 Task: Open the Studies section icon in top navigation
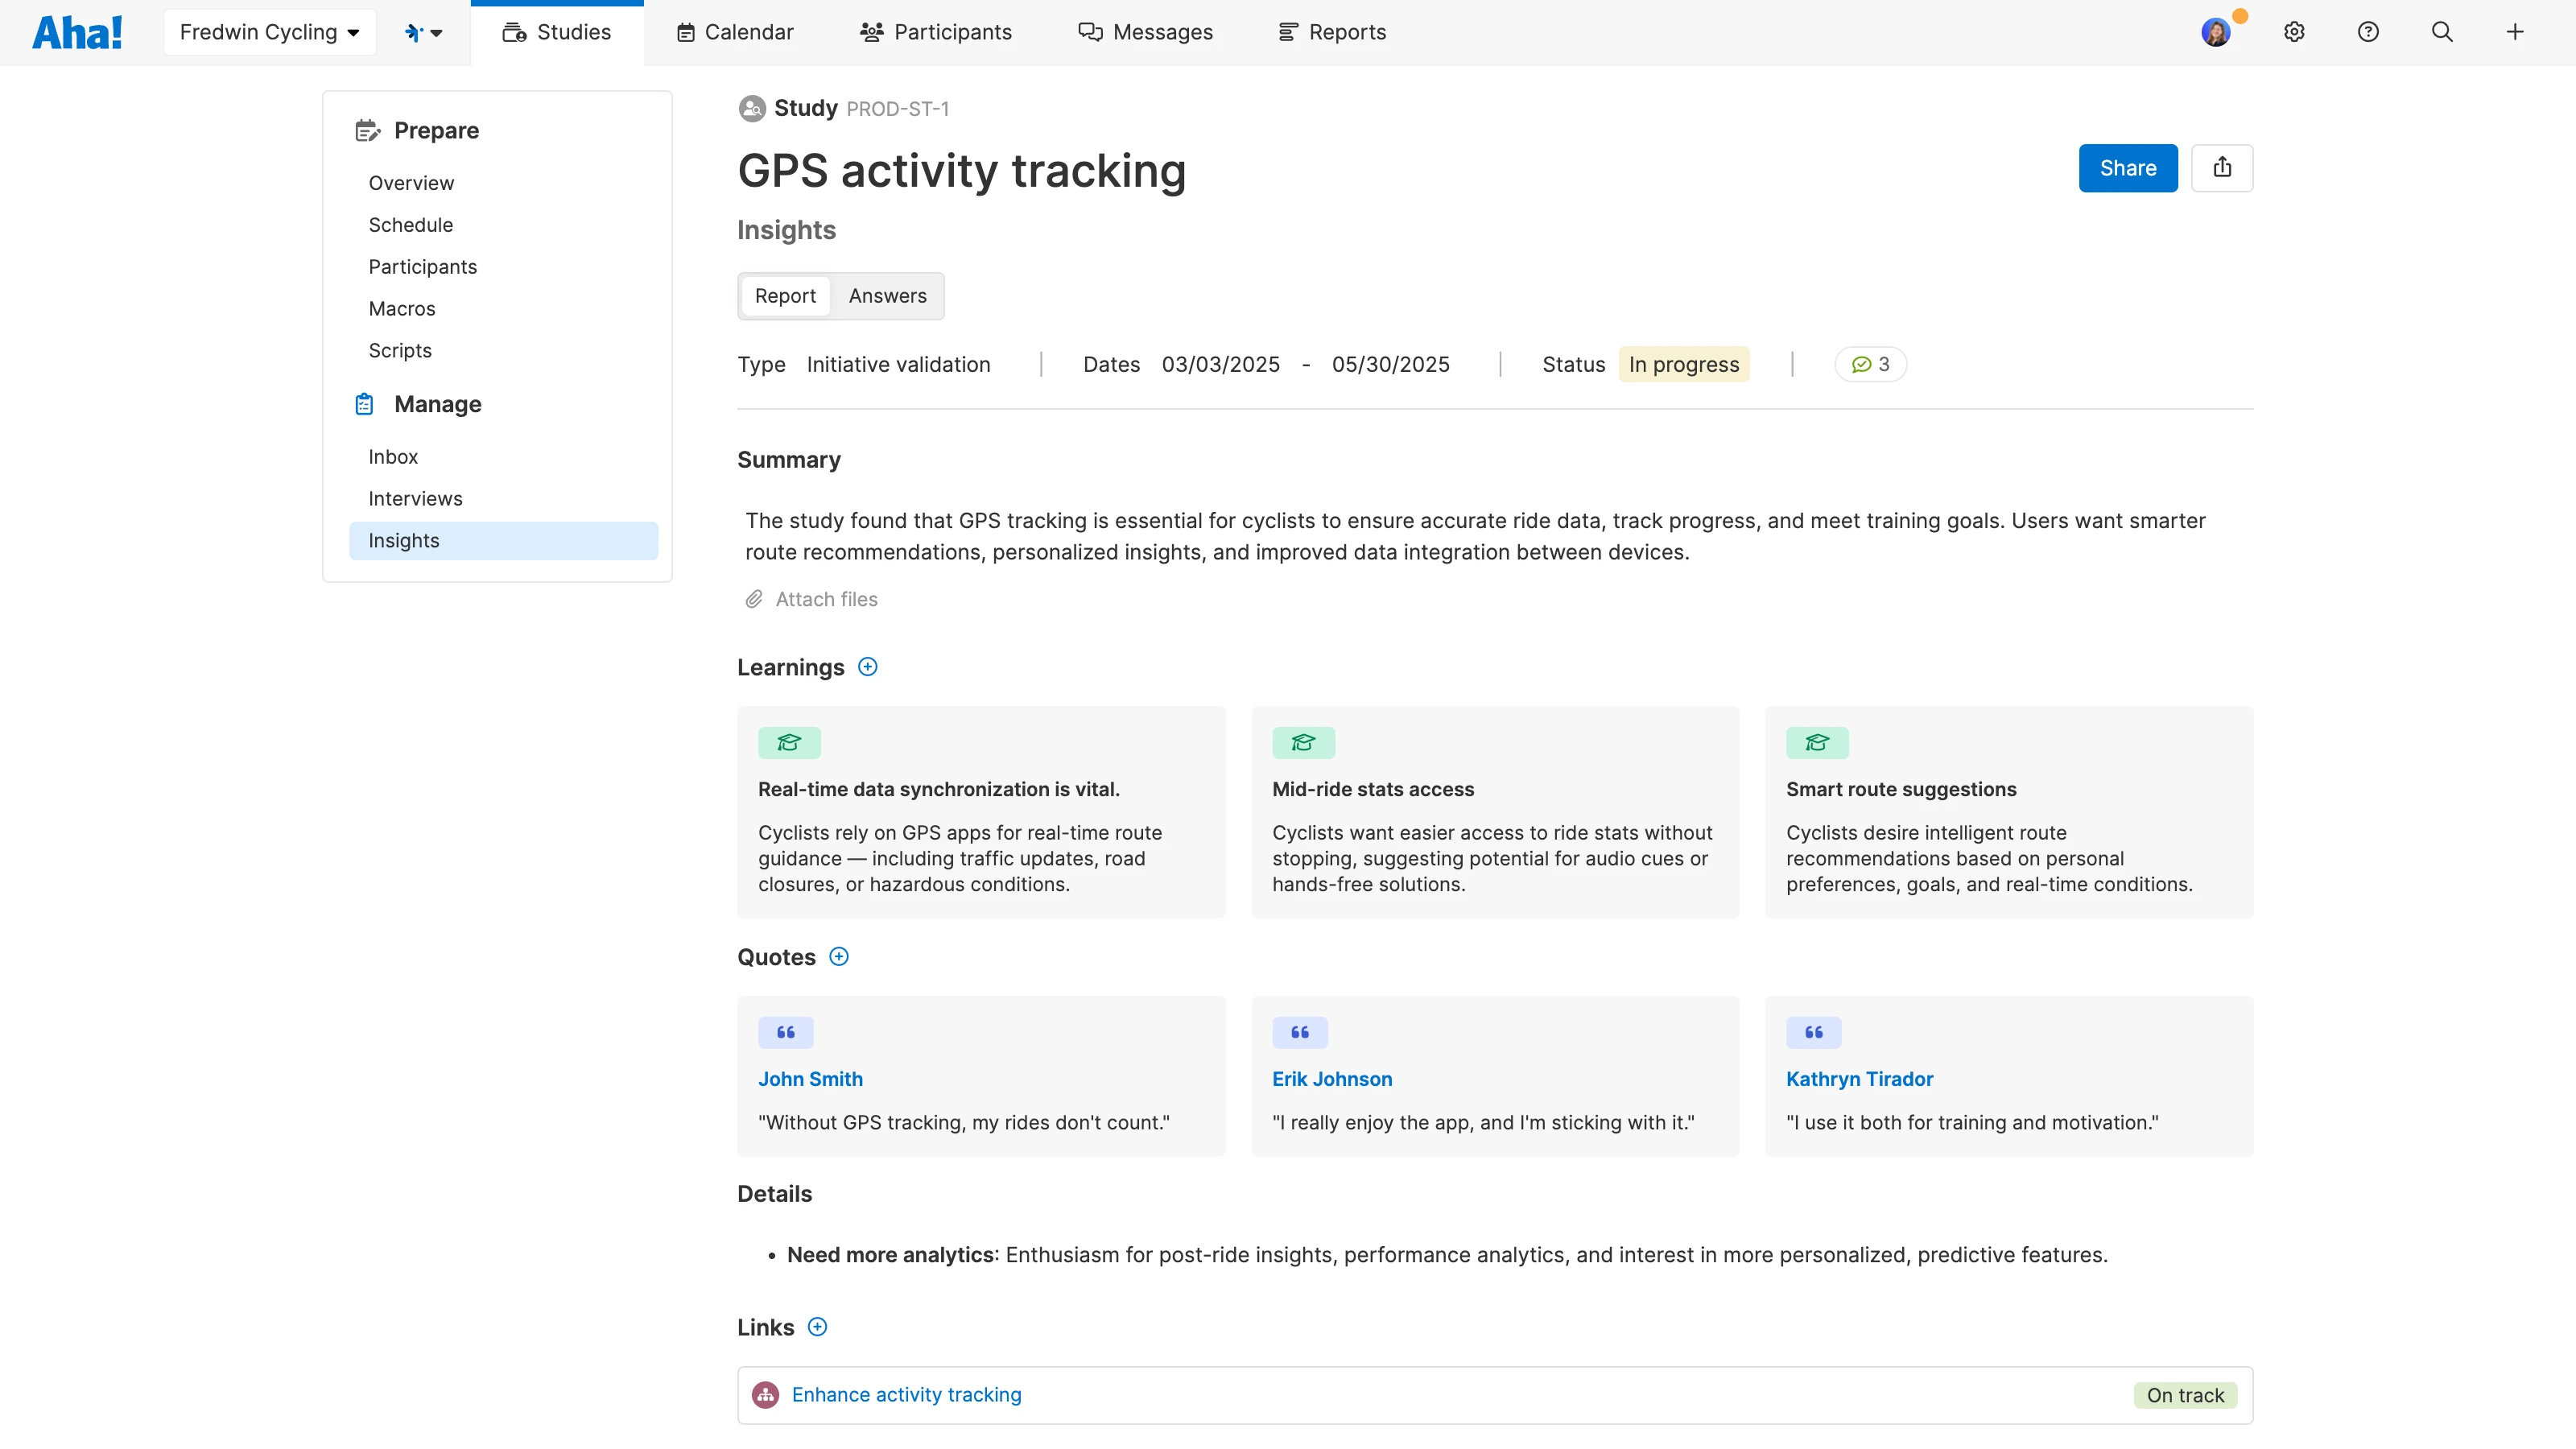pos(515,31)
